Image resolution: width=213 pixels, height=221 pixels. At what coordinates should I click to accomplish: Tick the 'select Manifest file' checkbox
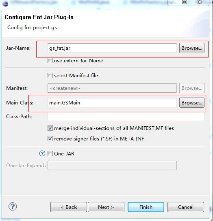tap(50, 76)
